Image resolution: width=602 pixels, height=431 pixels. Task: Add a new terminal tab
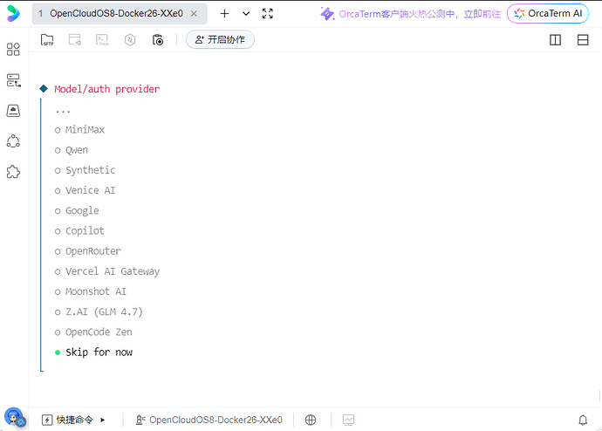pyautogui.click(x=224, y=13)
